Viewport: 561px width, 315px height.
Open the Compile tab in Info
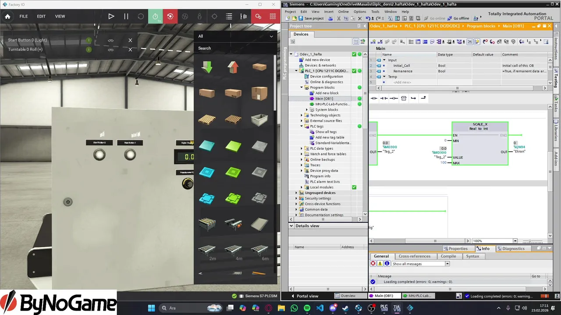[448, 256]
